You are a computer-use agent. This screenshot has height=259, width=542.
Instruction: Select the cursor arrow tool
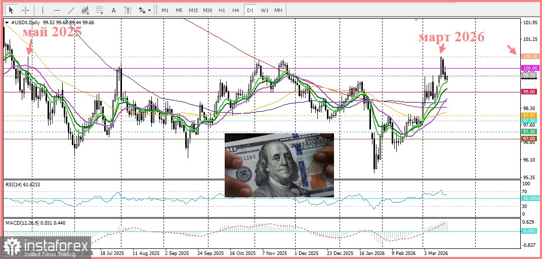tap(12, 10)
